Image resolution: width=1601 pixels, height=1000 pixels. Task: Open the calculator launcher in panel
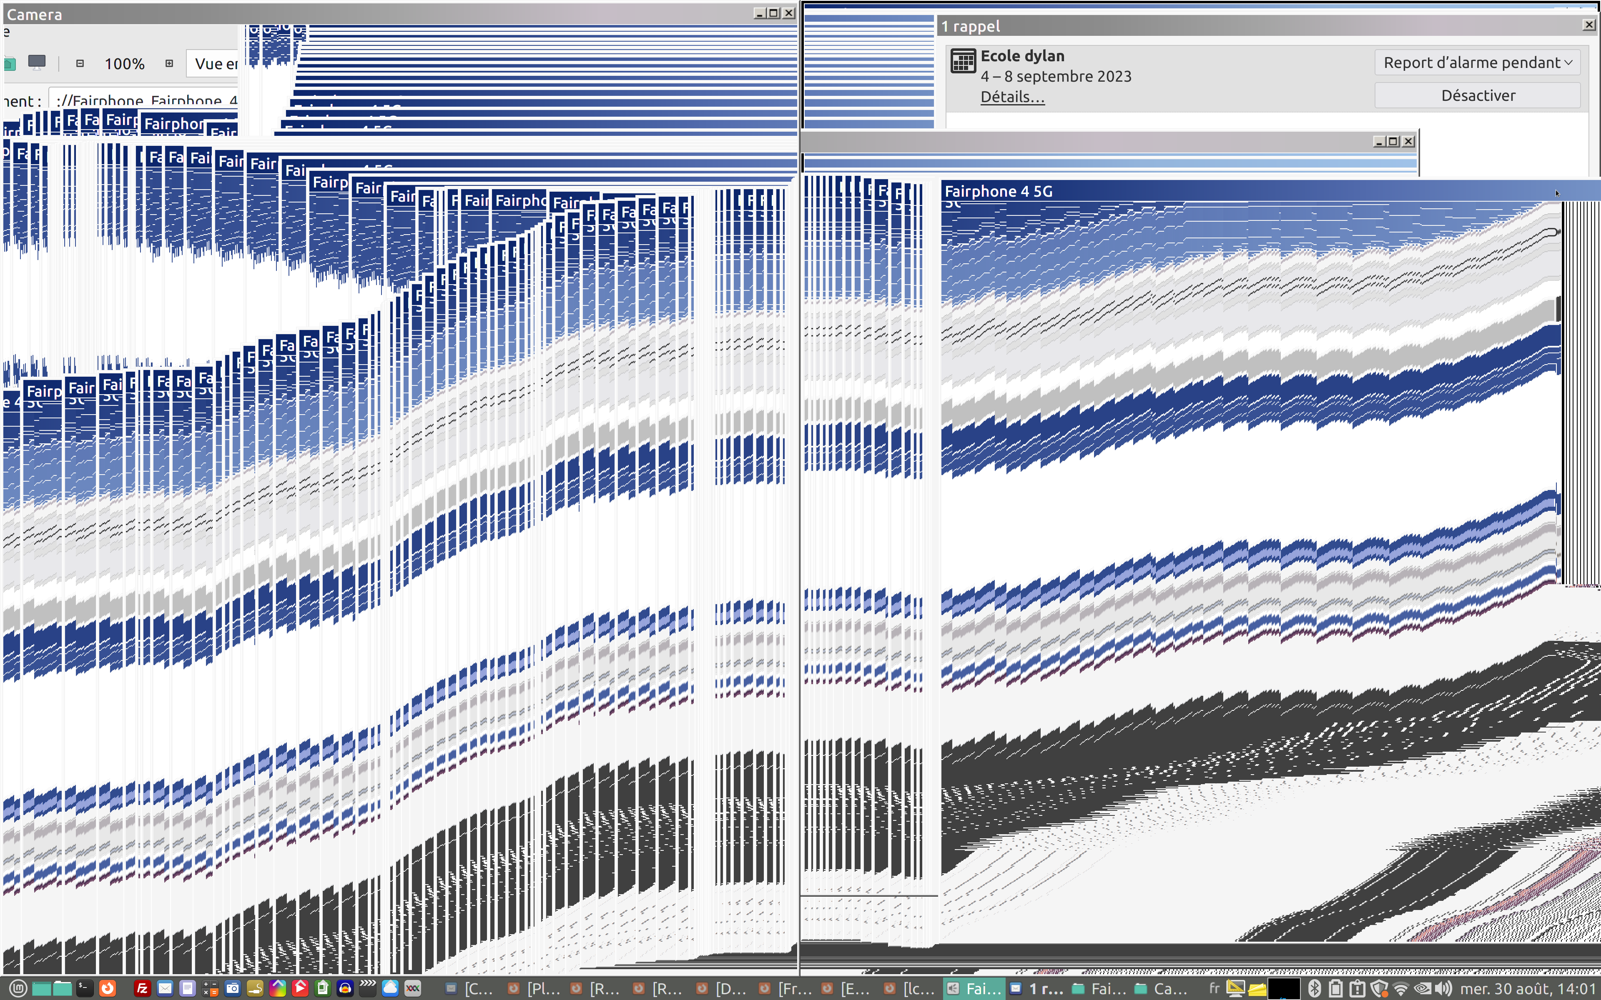click(210, 988)
